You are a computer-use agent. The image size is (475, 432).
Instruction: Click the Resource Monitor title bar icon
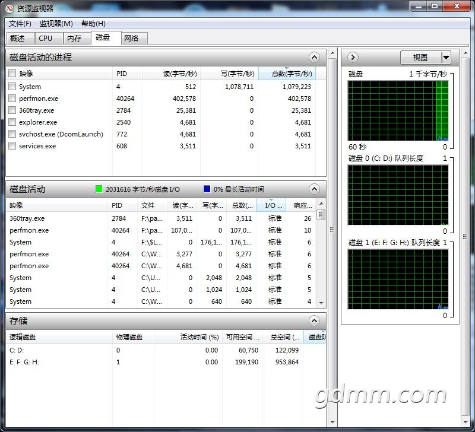9,8
